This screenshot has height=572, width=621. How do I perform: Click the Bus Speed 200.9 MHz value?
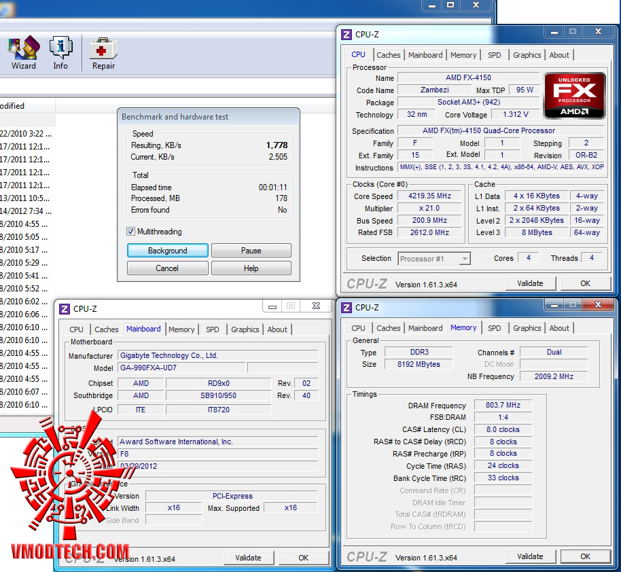coord(429,220)
